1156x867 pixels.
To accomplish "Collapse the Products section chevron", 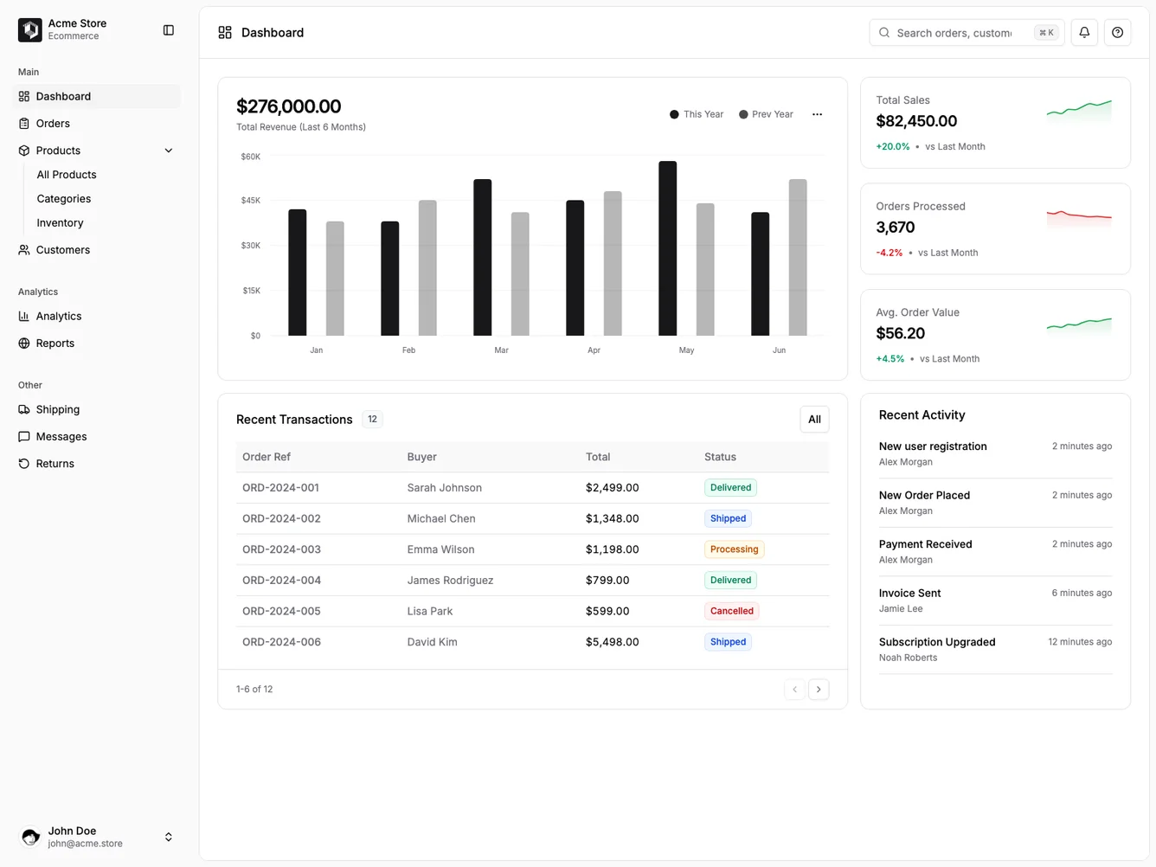I will (168, 150).
